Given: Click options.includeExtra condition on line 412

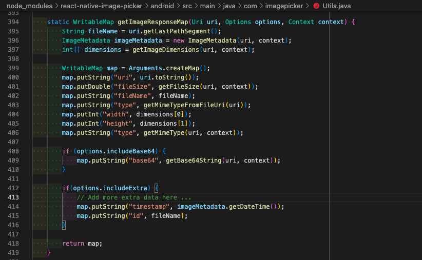Looking at the screenshot, I should click(x=110, y=188).
